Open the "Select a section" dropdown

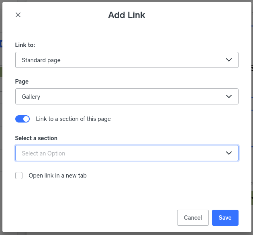click(x=126, y=153)
